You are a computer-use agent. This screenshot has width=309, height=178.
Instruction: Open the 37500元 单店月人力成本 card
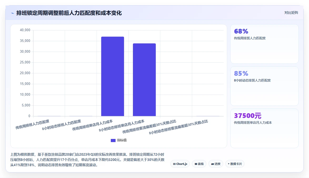tap(265, 128)
